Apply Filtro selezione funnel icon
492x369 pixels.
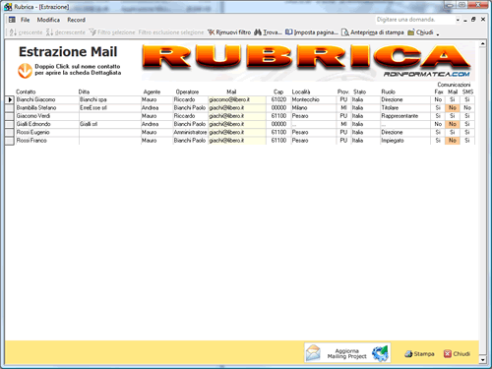112,32
